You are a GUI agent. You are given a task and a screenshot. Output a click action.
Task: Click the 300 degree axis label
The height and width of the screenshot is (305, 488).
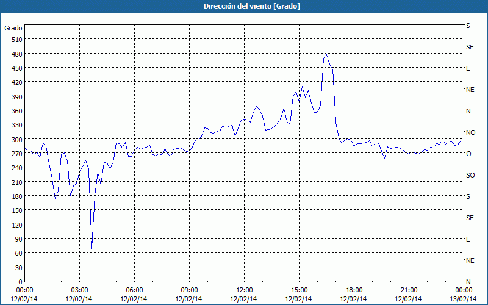[17, 140]
